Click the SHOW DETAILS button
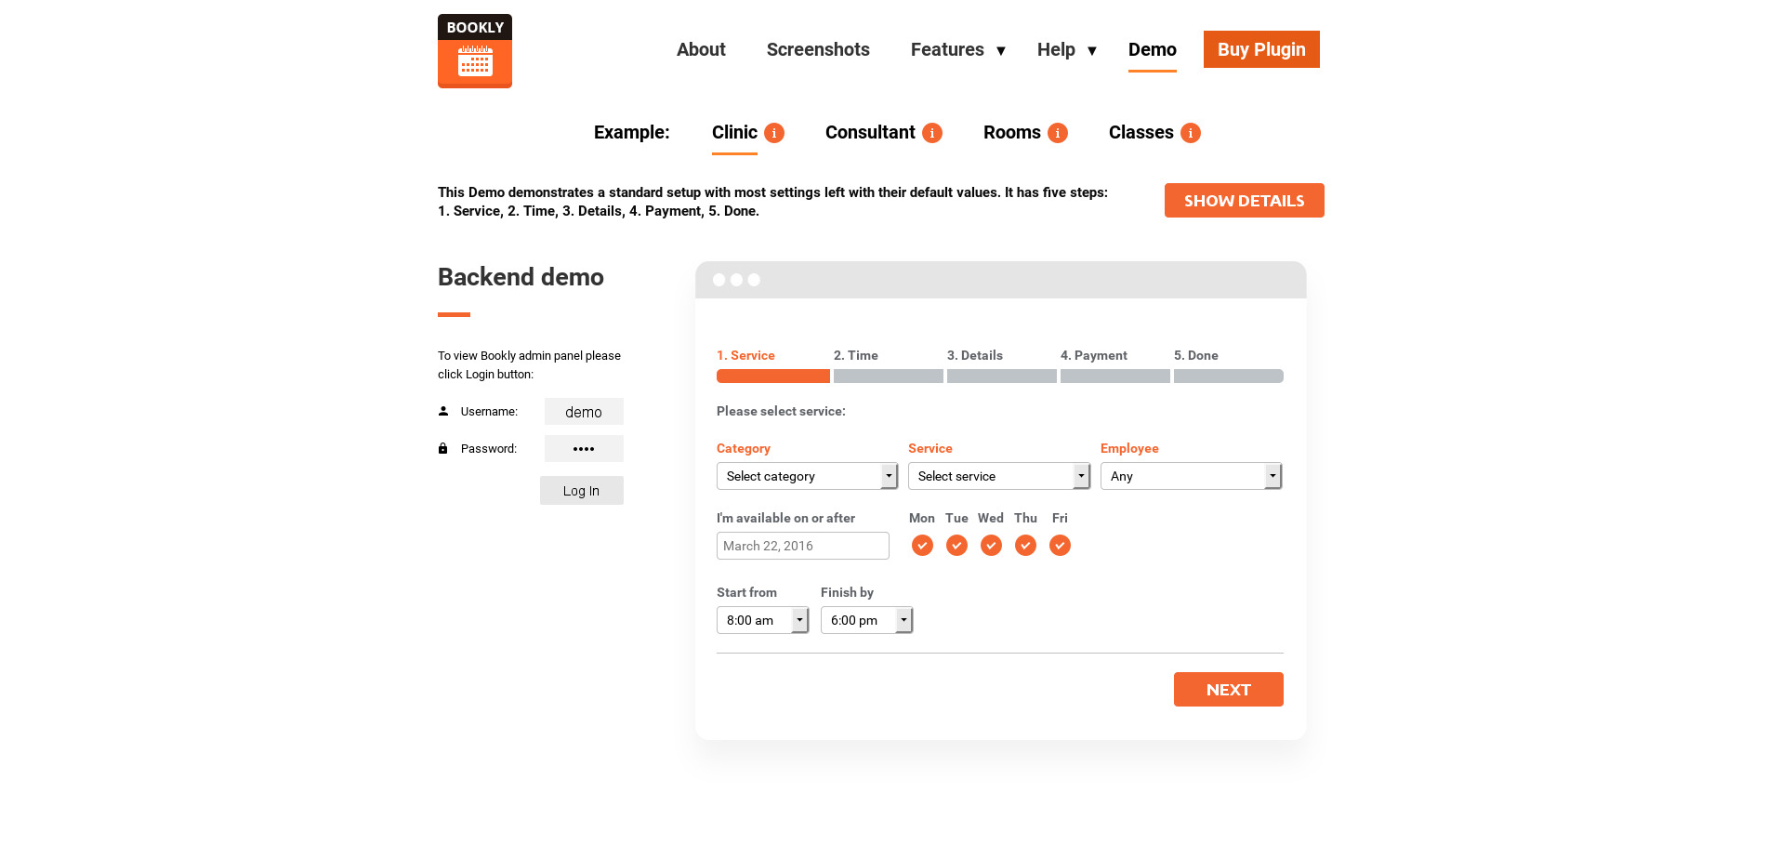 pos(1244,201)
